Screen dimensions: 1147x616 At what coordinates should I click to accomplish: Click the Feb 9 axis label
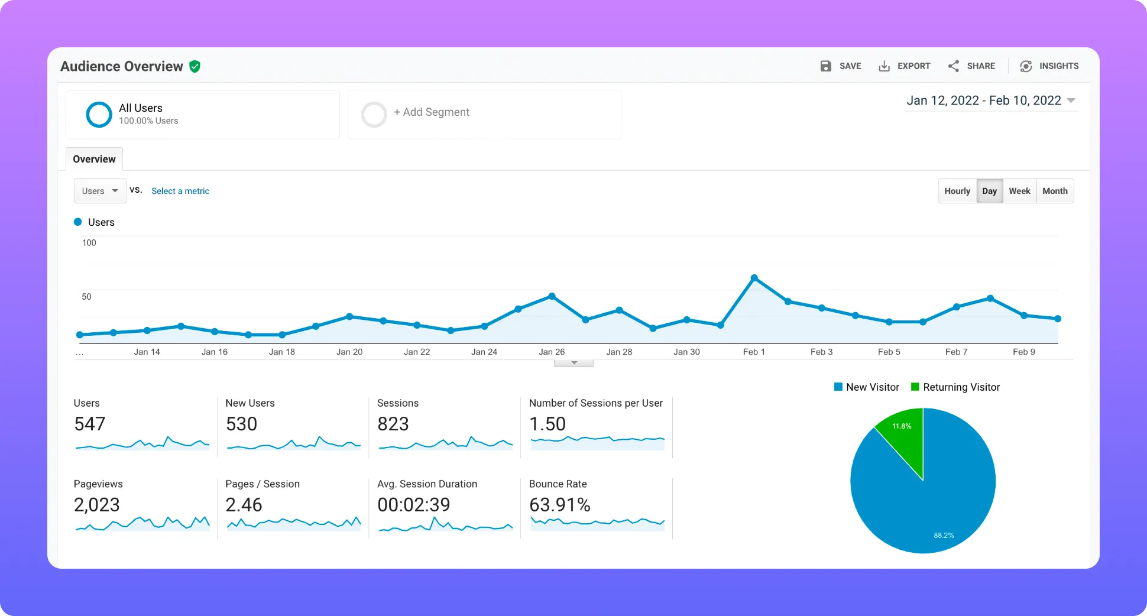pos(1024,352)
